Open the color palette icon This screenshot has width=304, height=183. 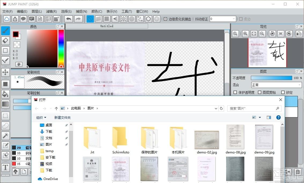click(x=19, y=64)
